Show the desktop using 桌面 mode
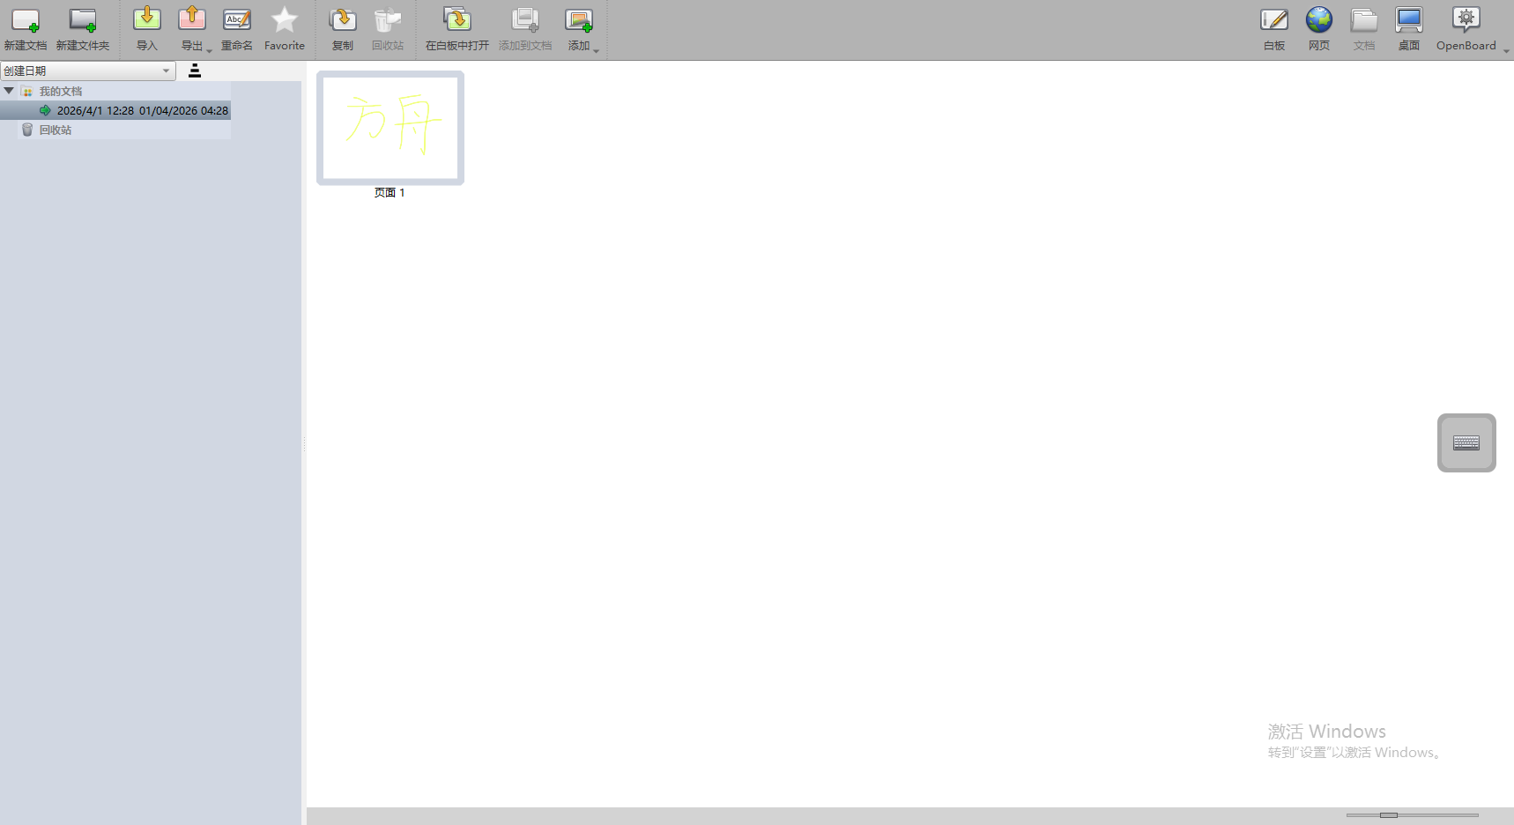1514x825 pixels. tap(1407, 25)
